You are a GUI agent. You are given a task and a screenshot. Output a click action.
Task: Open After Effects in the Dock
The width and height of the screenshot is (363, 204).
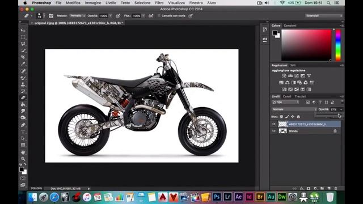click(238, 197)
